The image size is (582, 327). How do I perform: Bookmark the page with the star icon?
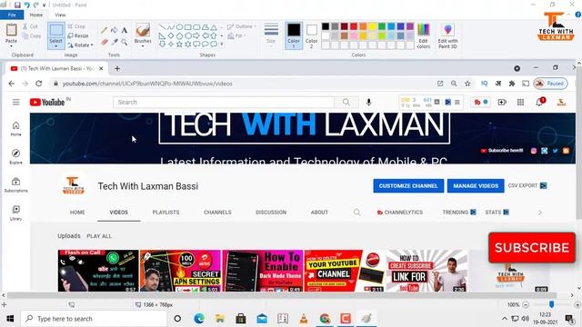(467, 84)
